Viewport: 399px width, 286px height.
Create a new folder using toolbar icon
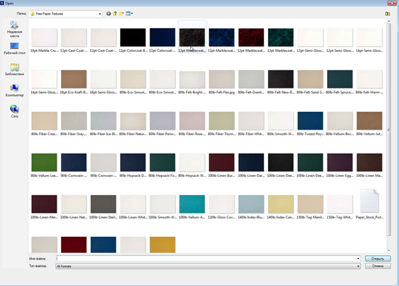pyautogui.click(x=122, y=14)
